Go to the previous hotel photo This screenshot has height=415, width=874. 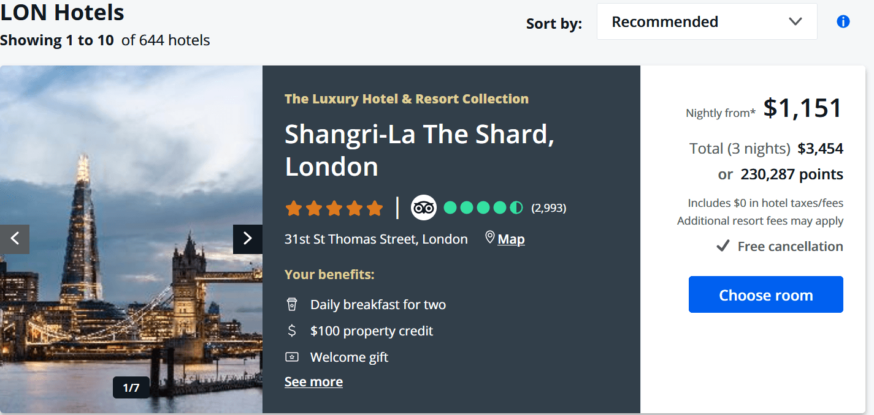[15, 239]
